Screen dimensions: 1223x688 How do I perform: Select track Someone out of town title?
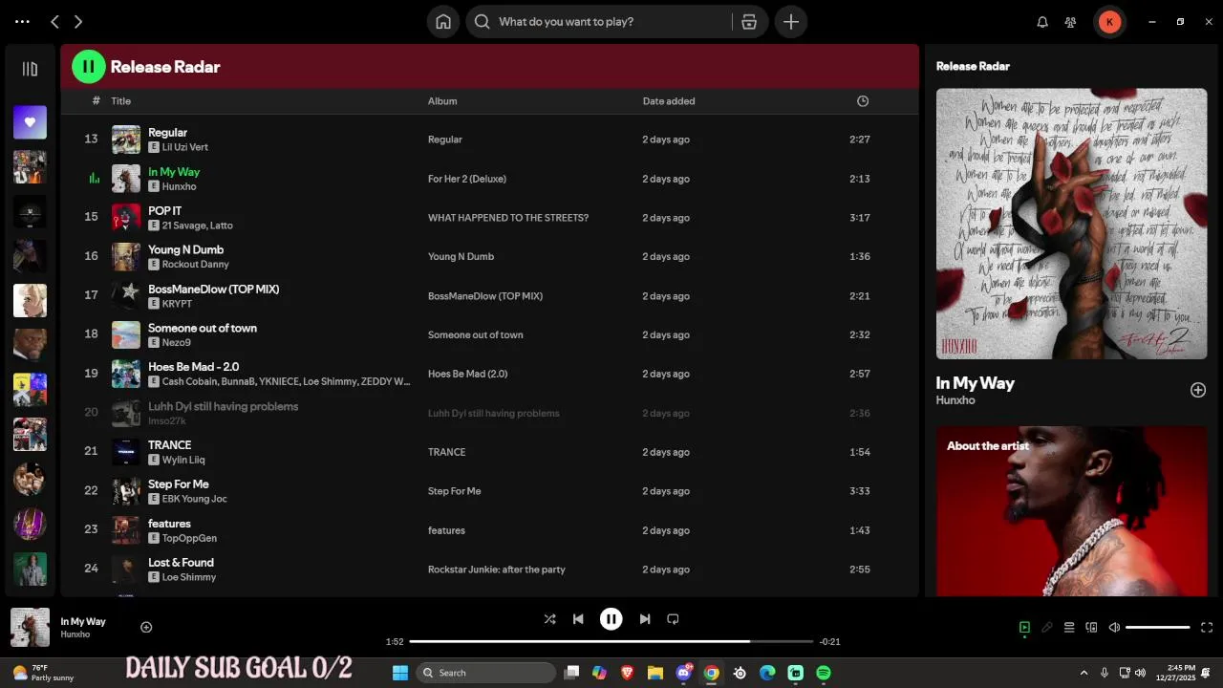tap(203, 328)
